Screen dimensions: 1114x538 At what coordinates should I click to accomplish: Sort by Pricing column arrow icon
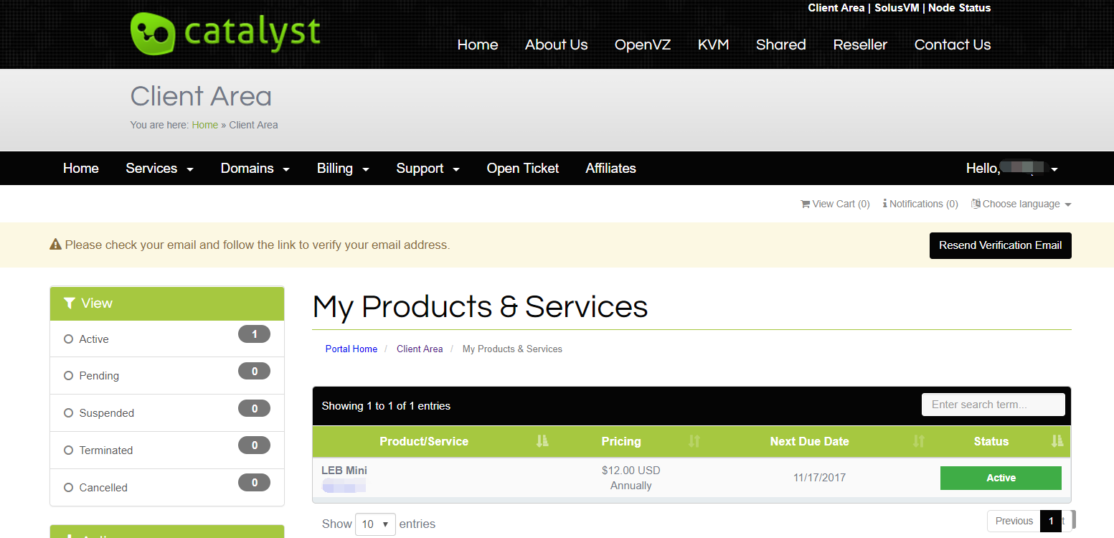coord(694,441)
